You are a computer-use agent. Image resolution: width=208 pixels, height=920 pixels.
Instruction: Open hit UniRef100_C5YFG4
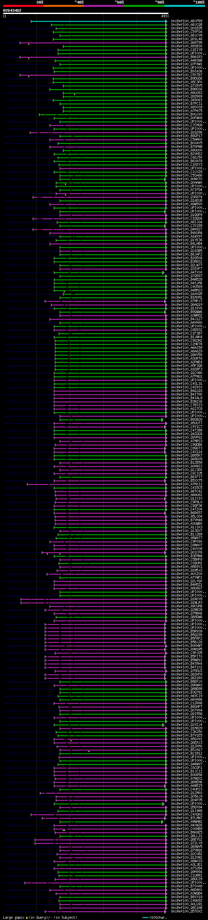(187, 32)
